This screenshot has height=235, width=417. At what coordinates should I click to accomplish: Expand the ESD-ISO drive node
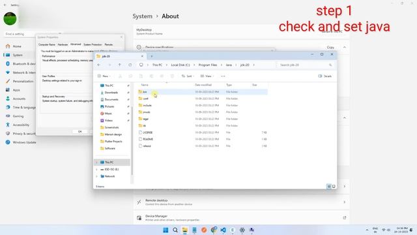pyautogui.click(x=96, y=170)
